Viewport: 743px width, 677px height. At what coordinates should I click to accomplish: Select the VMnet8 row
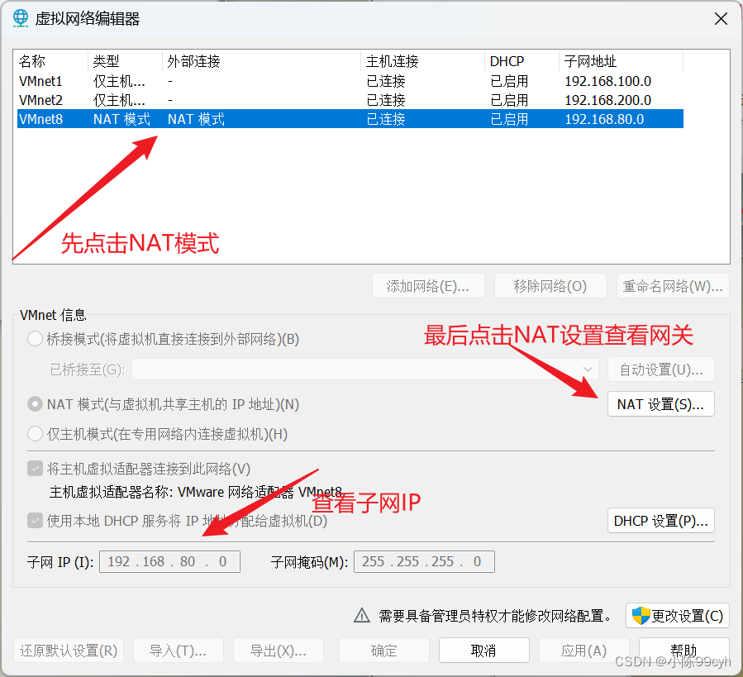pyautogui.click(x=350, y=118)
